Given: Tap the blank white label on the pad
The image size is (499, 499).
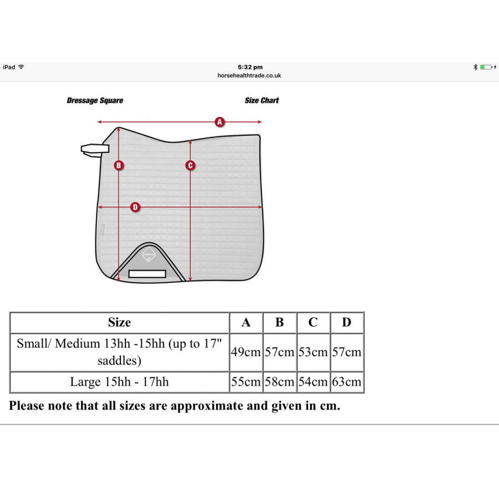Looking at the screenshot, I should tap(147, 273).
